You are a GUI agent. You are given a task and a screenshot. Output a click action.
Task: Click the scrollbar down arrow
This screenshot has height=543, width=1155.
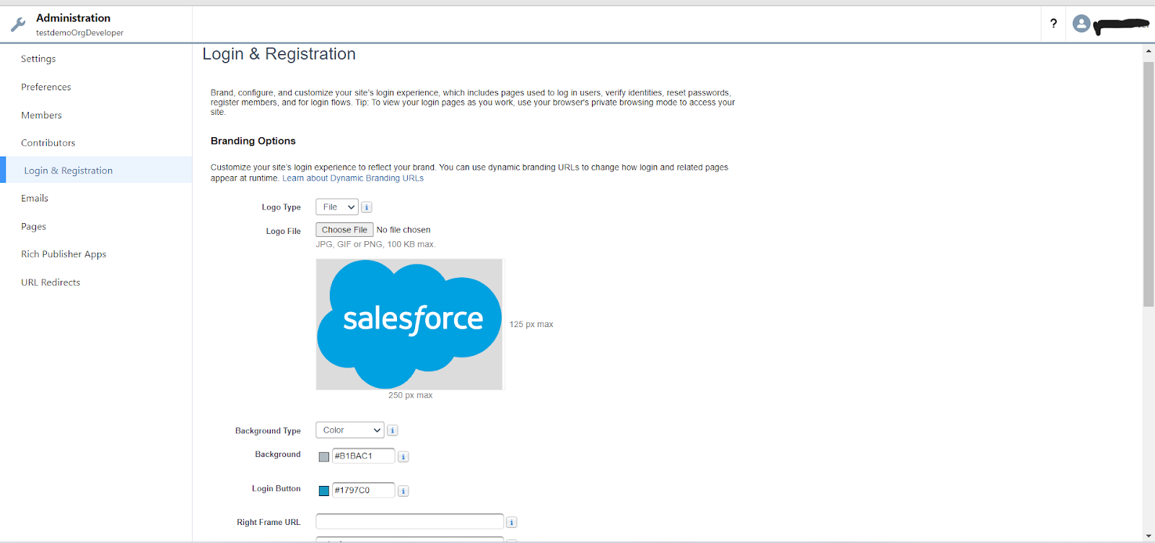point(1149,537)
